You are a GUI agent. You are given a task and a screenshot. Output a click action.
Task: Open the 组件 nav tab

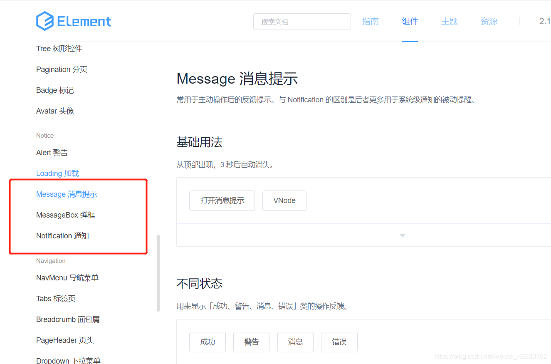pos(410,21)
